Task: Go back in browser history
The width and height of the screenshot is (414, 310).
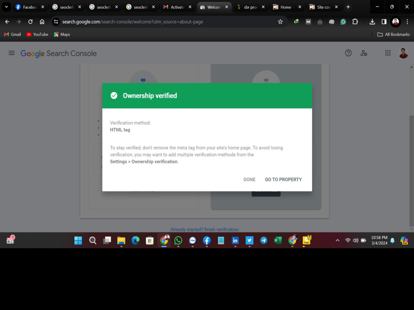Action: [x=7, y=22]
